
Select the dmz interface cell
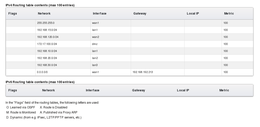click(x=95, y=44)
